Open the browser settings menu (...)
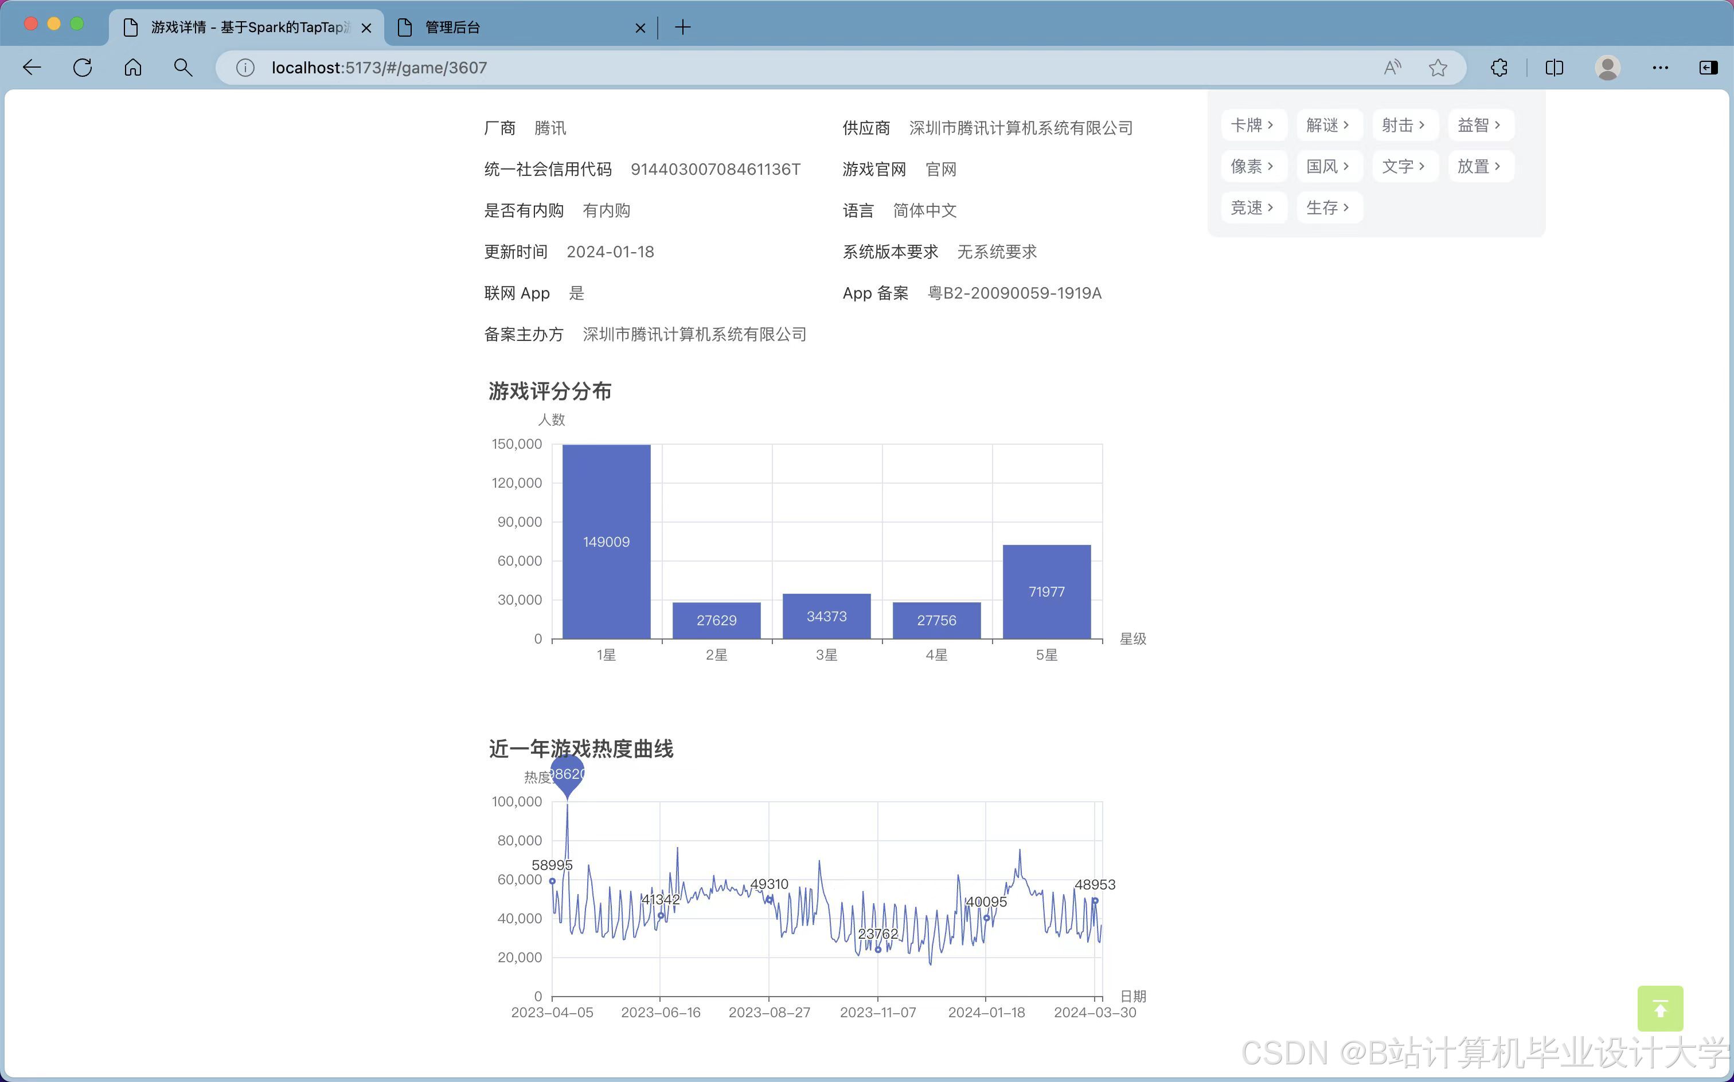This screenshot has height=1082, width=1734. tap(1660, 67)
